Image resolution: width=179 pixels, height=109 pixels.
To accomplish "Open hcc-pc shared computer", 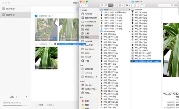I will [x=86, y=85].
